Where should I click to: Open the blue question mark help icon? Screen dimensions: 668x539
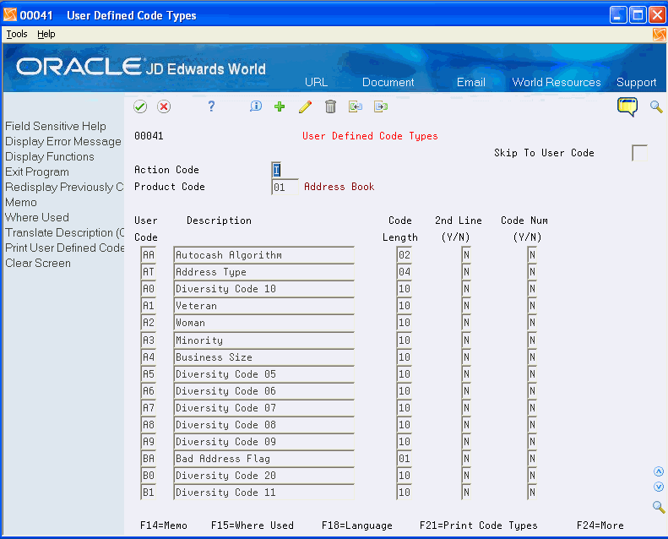211,106
